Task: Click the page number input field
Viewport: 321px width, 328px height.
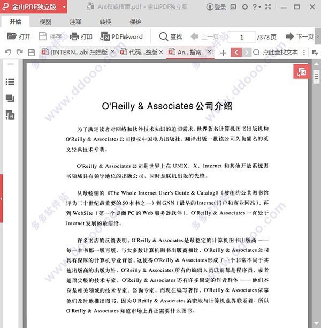Action: [241, 37]
